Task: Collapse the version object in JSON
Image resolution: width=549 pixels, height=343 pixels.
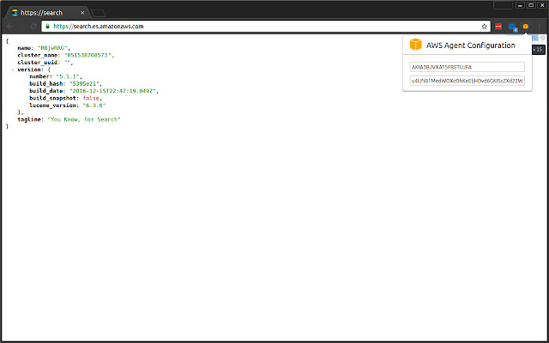Action: pos(13,69)
